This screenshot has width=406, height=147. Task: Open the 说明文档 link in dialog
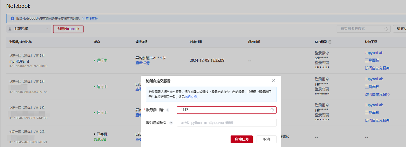click(x=191, y=97)
